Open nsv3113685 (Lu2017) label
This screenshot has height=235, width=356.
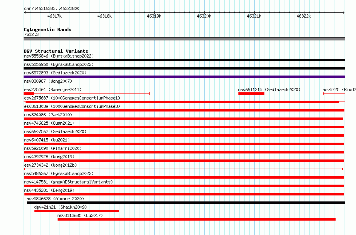(80, 215)
